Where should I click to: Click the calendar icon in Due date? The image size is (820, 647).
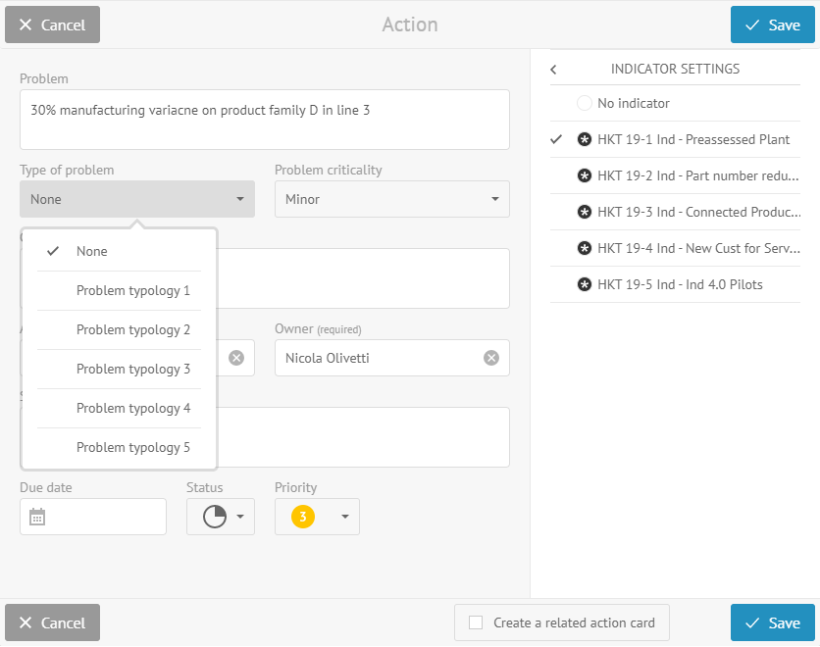point(37,517)
